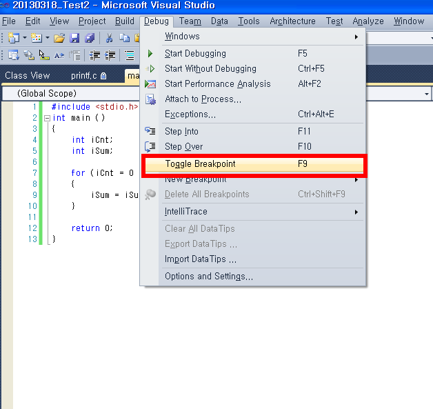The image size is (433, 409).
Task: Open the Data menu
Action: tap(219, 21)
